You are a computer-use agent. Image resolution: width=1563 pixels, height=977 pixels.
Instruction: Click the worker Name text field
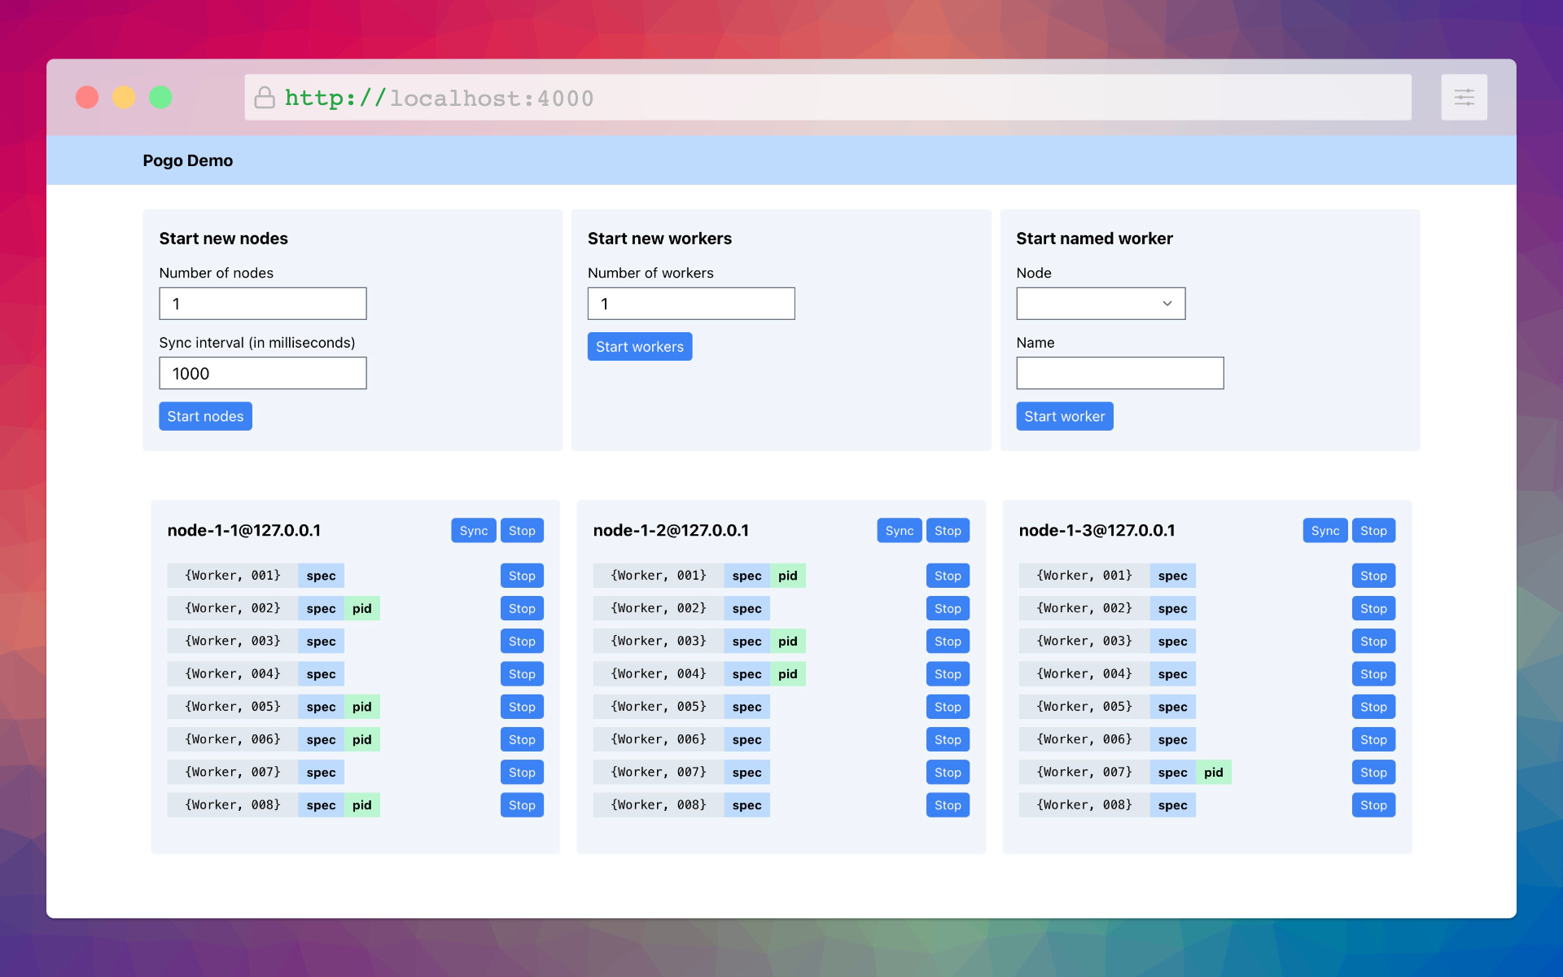click(1119, 374)
